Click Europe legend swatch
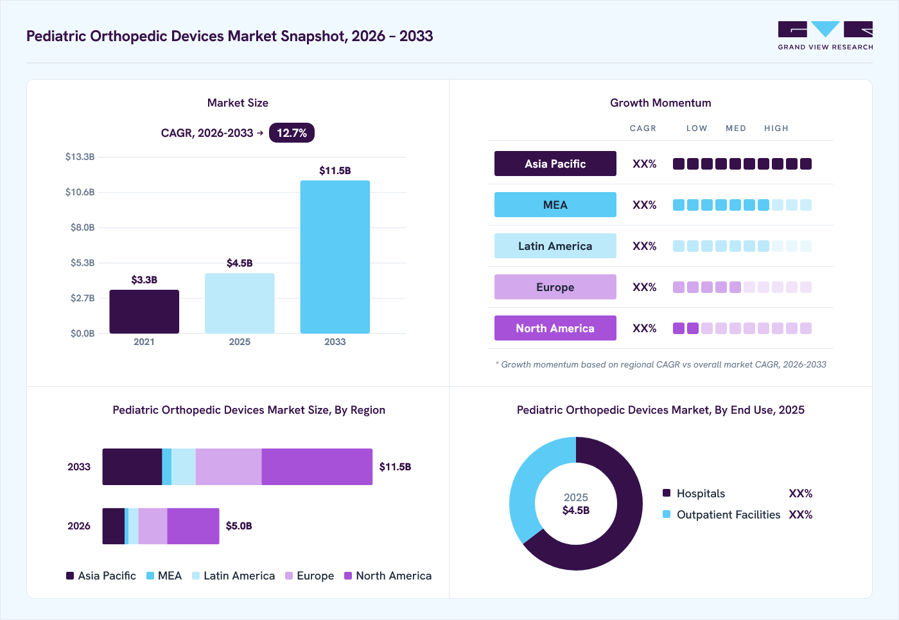899x620 pixels. [289, 576]
